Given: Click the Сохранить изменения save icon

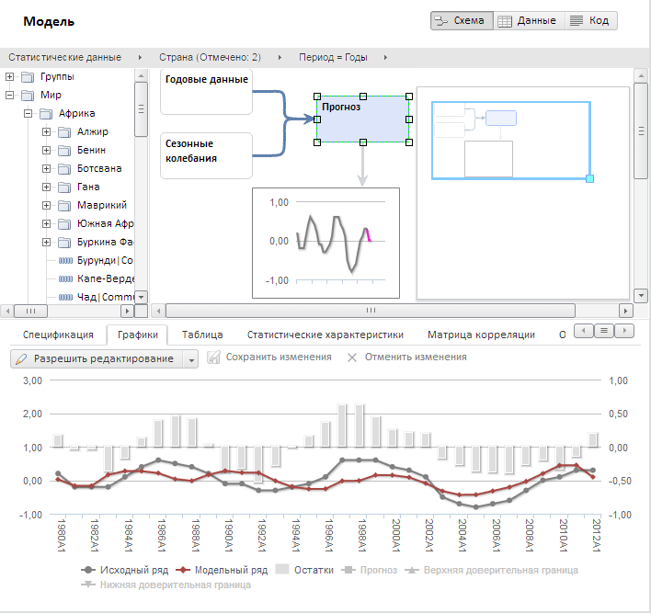Looking at the screenshot, I should (x=213, y=358).
